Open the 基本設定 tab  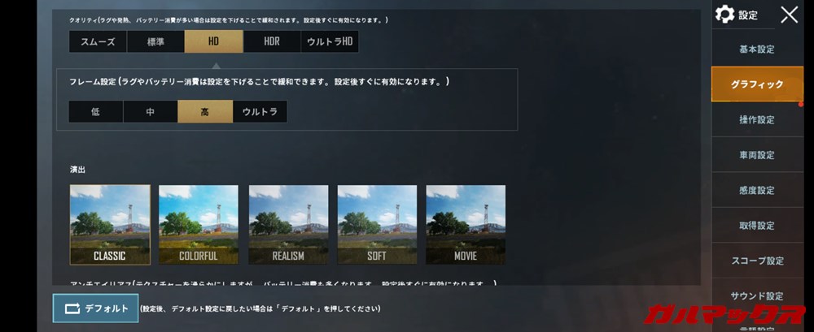pyautogui.click(x=757, y=50)
